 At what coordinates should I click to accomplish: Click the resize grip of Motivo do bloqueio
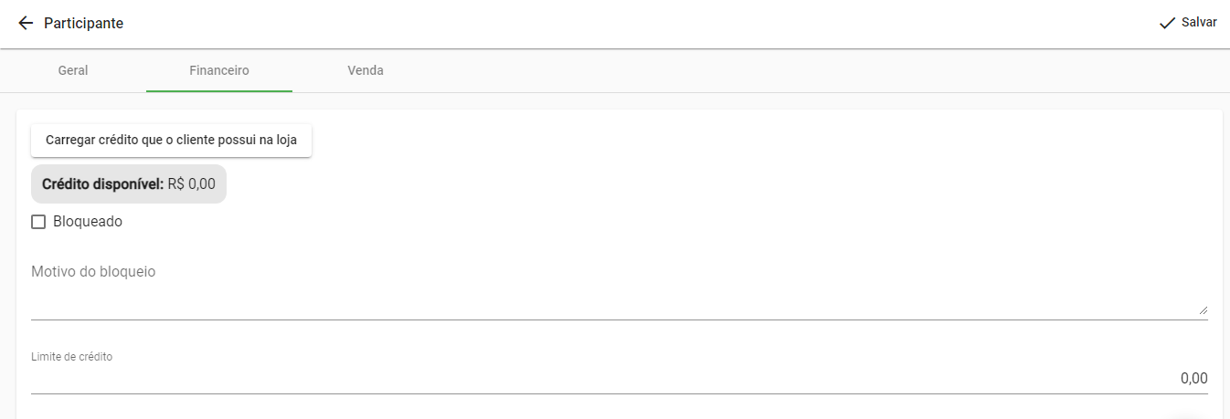(x=1203, y=310)
